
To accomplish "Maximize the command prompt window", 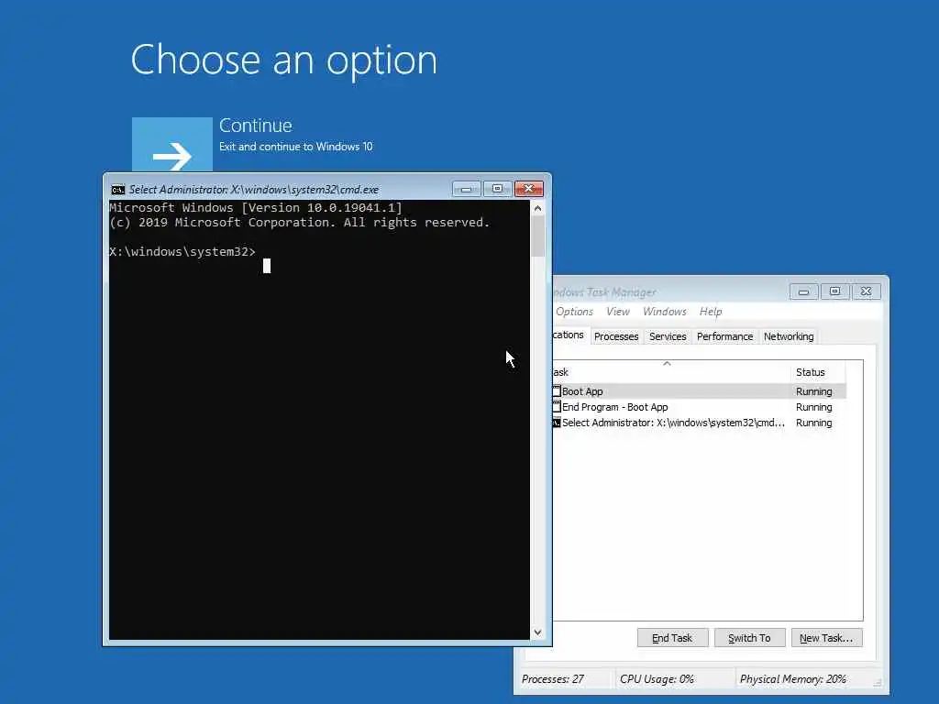I will 497,189.
